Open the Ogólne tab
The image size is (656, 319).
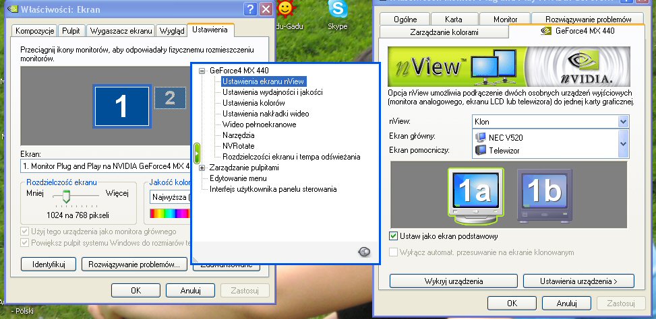(405, 20)
